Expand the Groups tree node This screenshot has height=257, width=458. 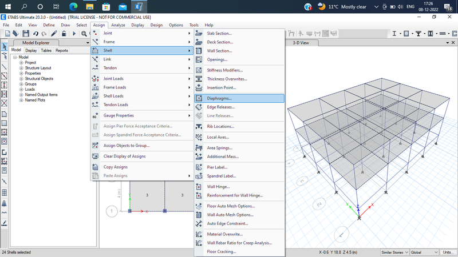pos(21,84)
